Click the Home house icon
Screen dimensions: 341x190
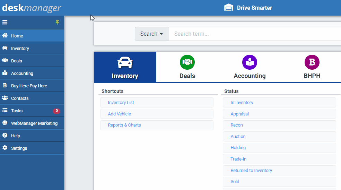point(5,36)
